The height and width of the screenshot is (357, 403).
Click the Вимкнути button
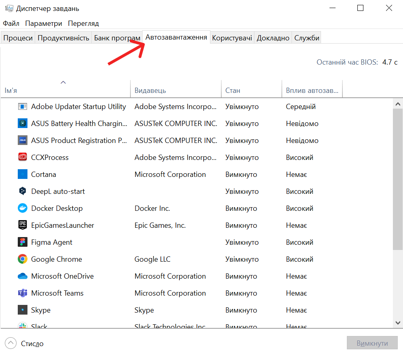(372, 344)
